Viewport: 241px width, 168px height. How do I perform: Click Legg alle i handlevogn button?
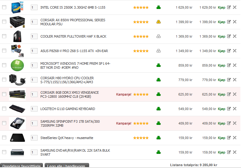(67, 166)
